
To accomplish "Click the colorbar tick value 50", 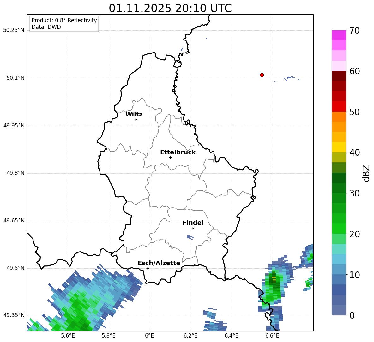I will (x=354, y=112).
